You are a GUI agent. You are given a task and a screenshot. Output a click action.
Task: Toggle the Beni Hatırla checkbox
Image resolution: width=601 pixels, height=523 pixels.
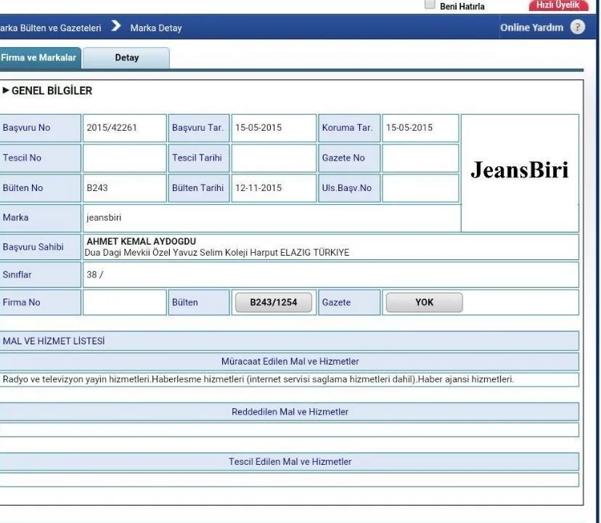click(430, 4)
